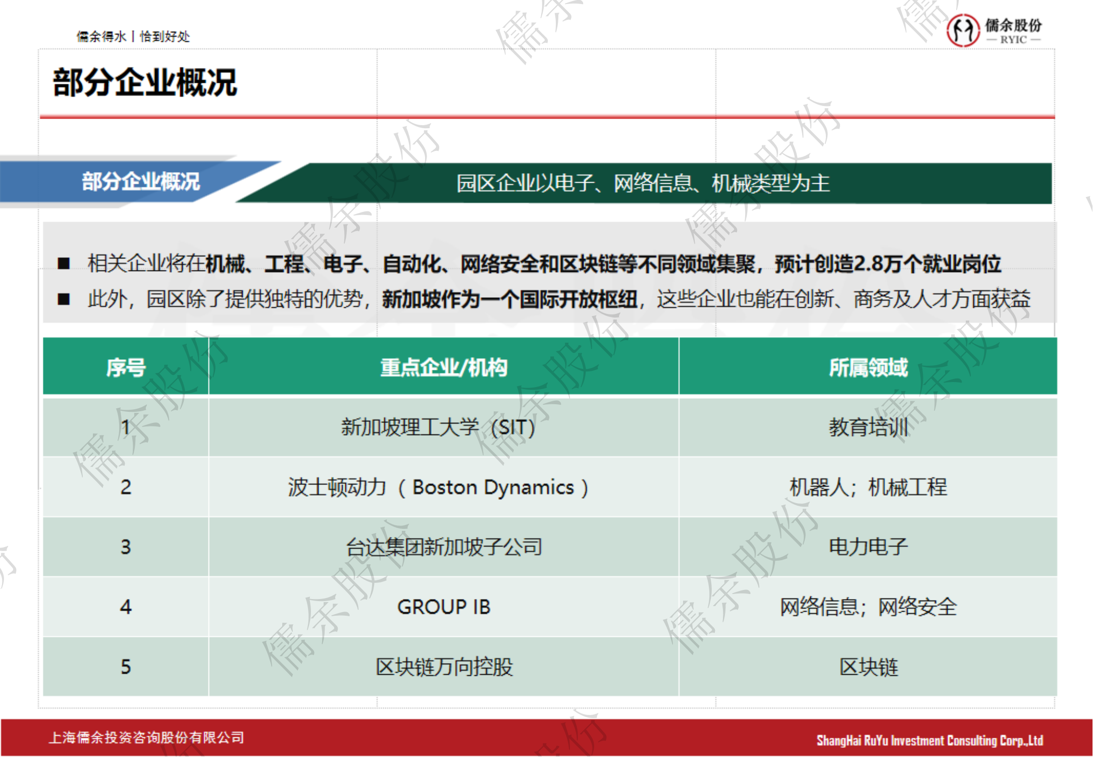This screenshot has height=757, width=1093.
Task: Click ShangHai RuYu Investment Consulting footer text
Action: point(929,740)
